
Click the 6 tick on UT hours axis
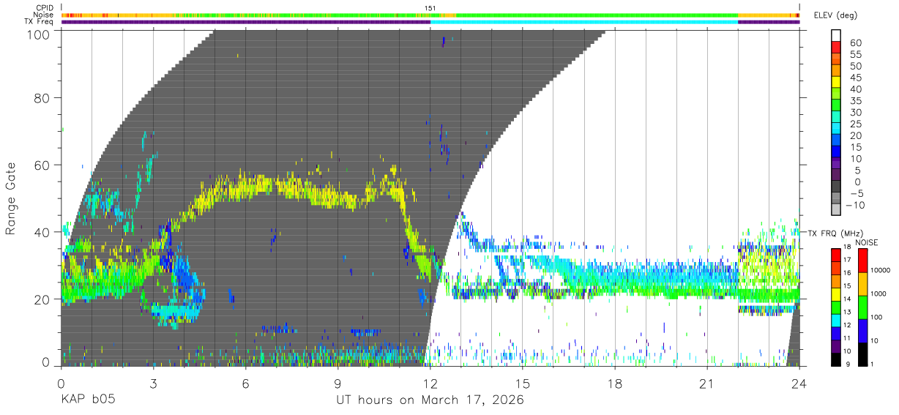246,384
